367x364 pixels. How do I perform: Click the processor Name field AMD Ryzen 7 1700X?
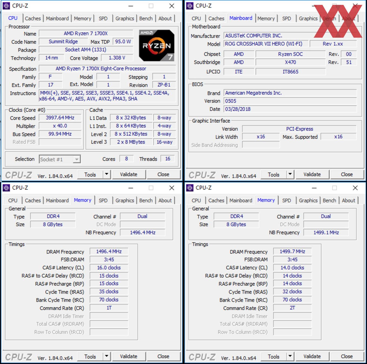pos(86,33)
